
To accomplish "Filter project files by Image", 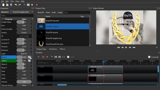I will (x=60, y=12).
